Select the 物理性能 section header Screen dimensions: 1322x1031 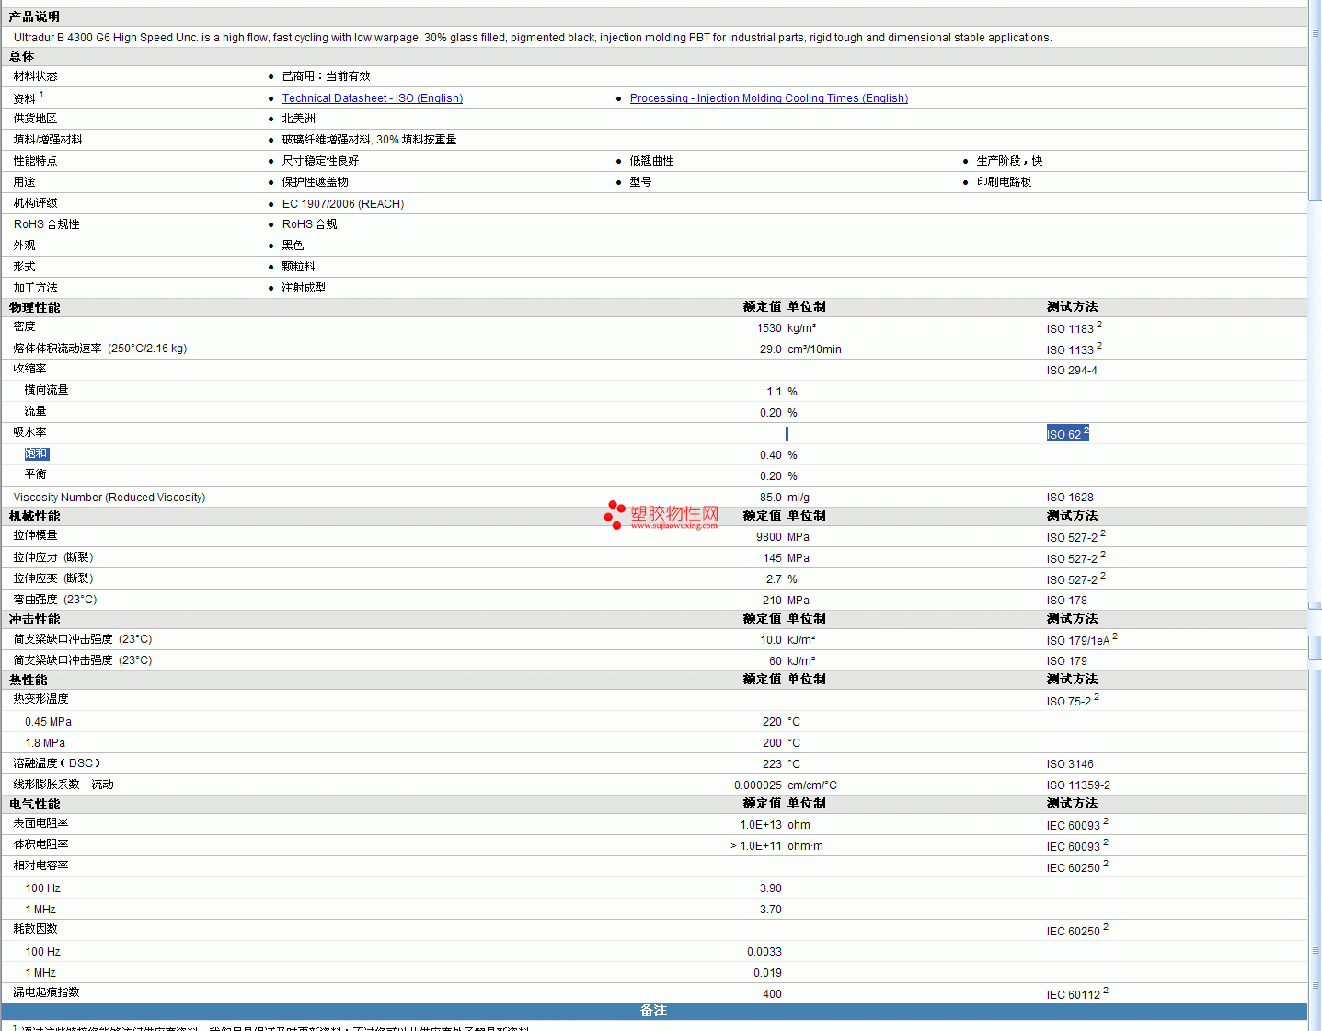pos(35,308)
